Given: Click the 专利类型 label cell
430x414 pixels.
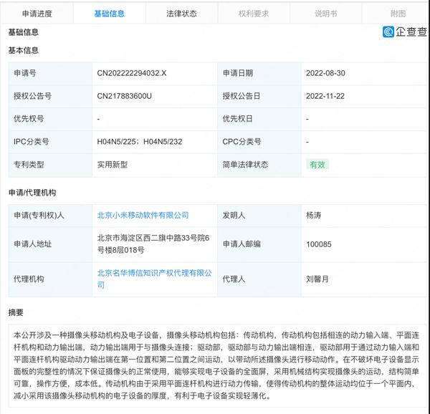Looking at the screenshot, I should pos(50,165).
